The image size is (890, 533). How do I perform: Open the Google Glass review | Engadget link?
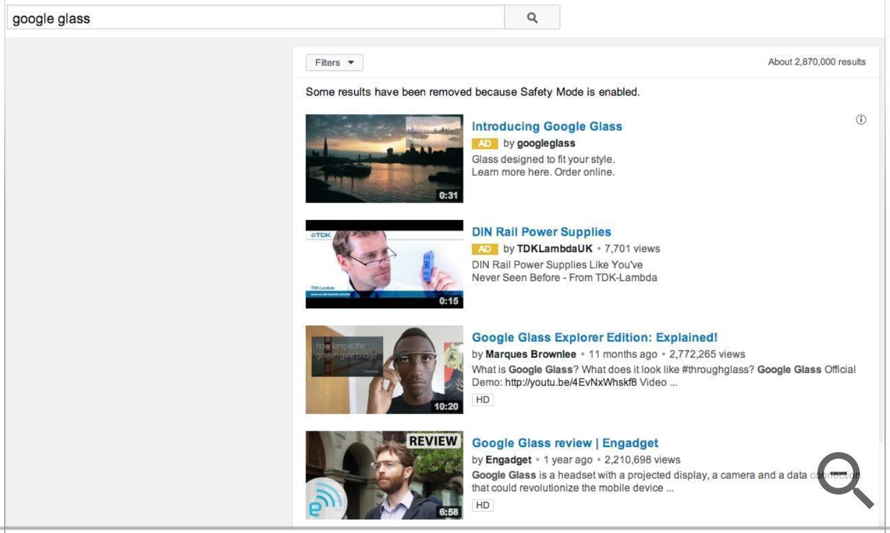564,442
